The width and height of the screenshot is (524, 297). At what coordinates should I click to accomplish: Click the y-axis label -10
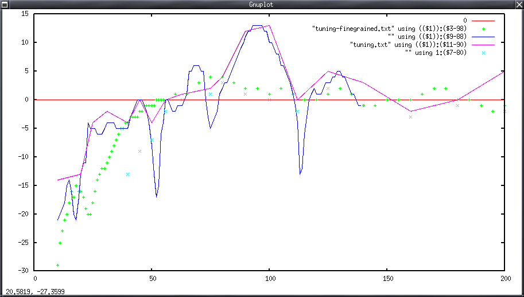pos(24,157)
